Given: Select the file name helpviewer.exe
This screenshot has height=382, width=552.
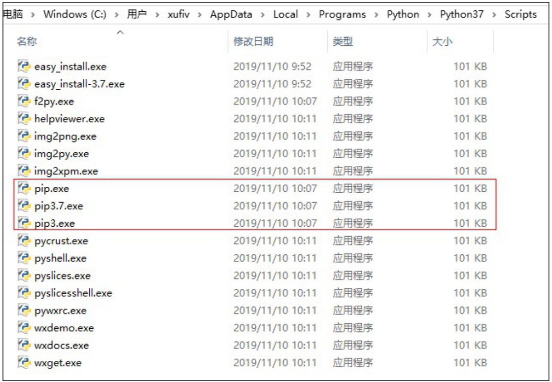Looking at the screenshot, I should [69, 119].
